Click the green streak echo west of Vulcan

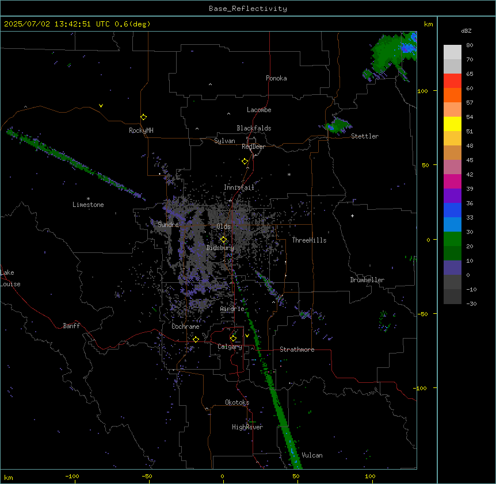pos(281,414)
